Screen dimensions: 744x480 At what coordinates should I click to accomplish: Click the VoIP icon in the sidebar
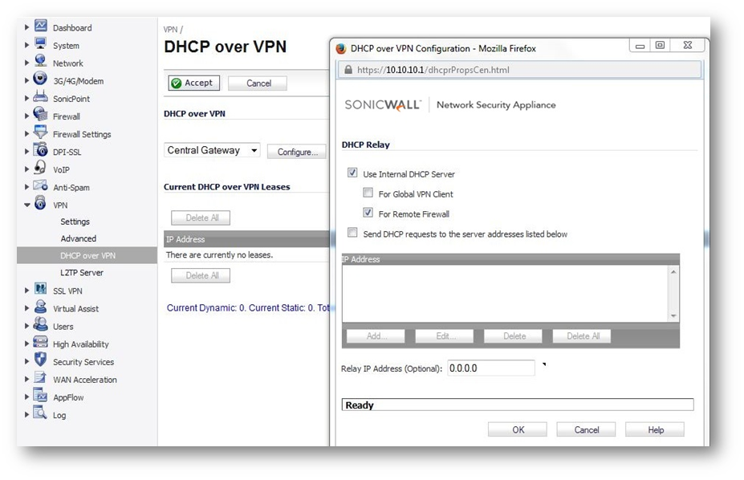pyautogui.click(x=41, y=169)
